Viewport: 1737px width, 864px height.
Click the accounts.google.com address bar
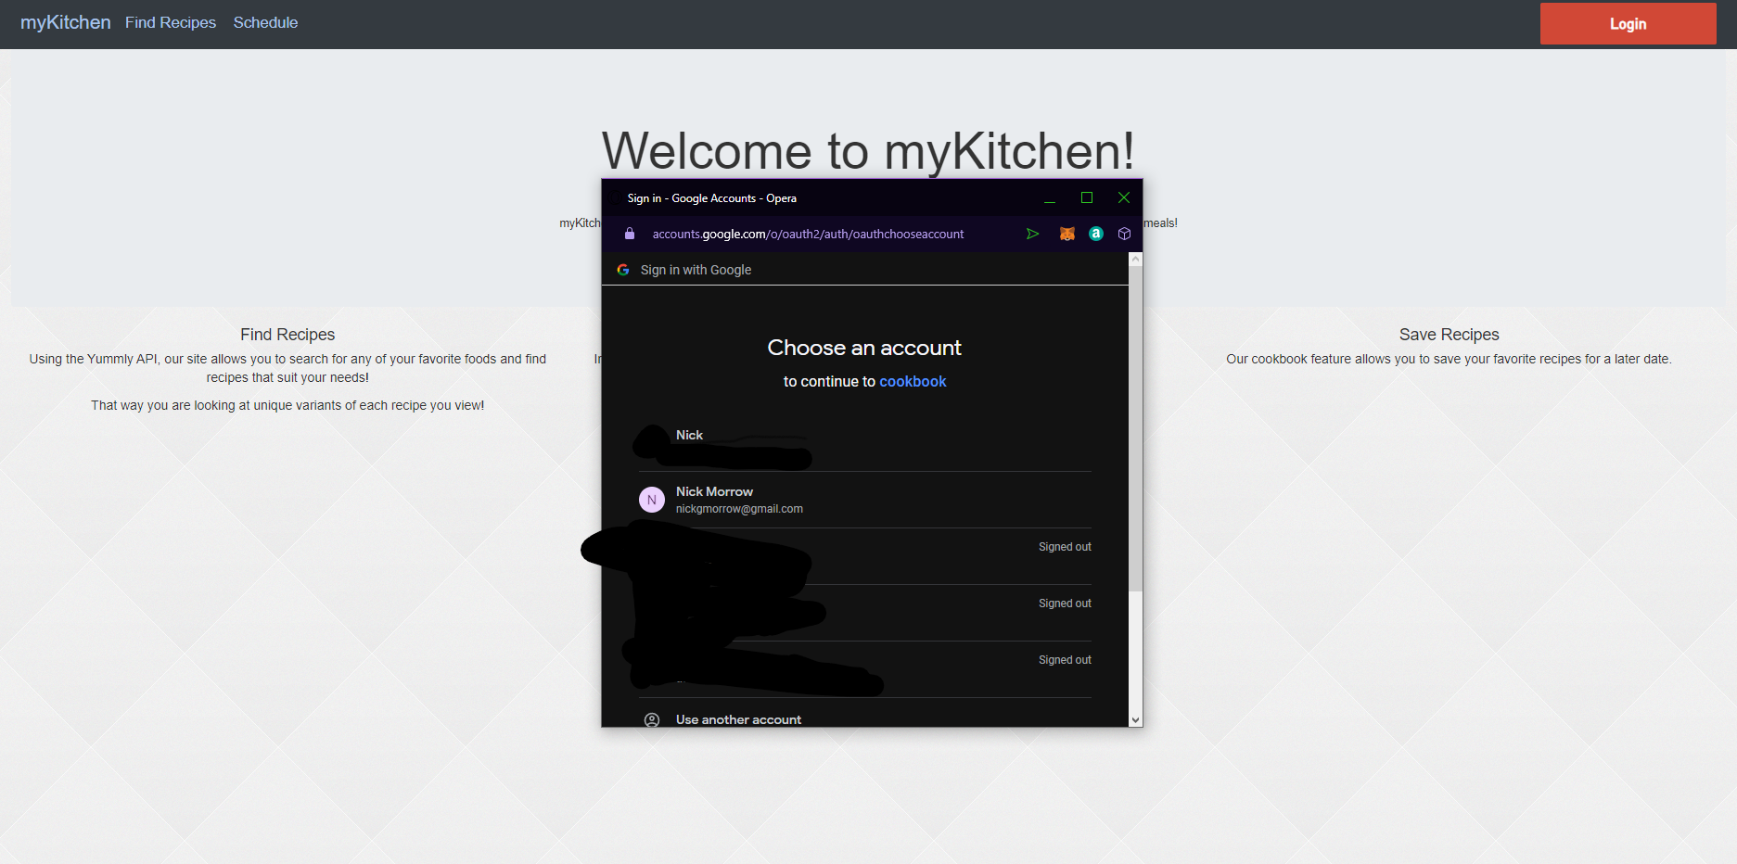pos(807,234)
